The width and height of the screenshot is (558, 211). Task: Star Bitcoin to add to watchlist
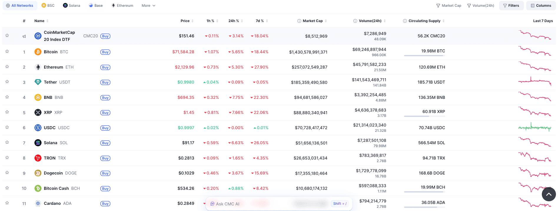7,51
